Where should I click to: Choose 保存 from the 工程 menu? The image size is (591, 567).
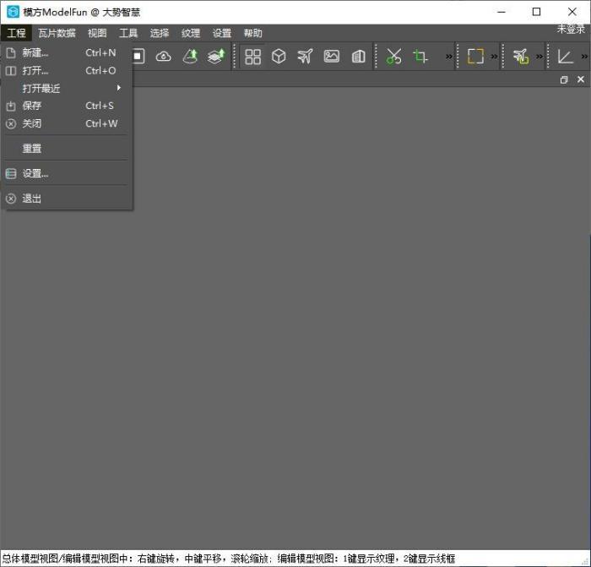coord(67,106)
